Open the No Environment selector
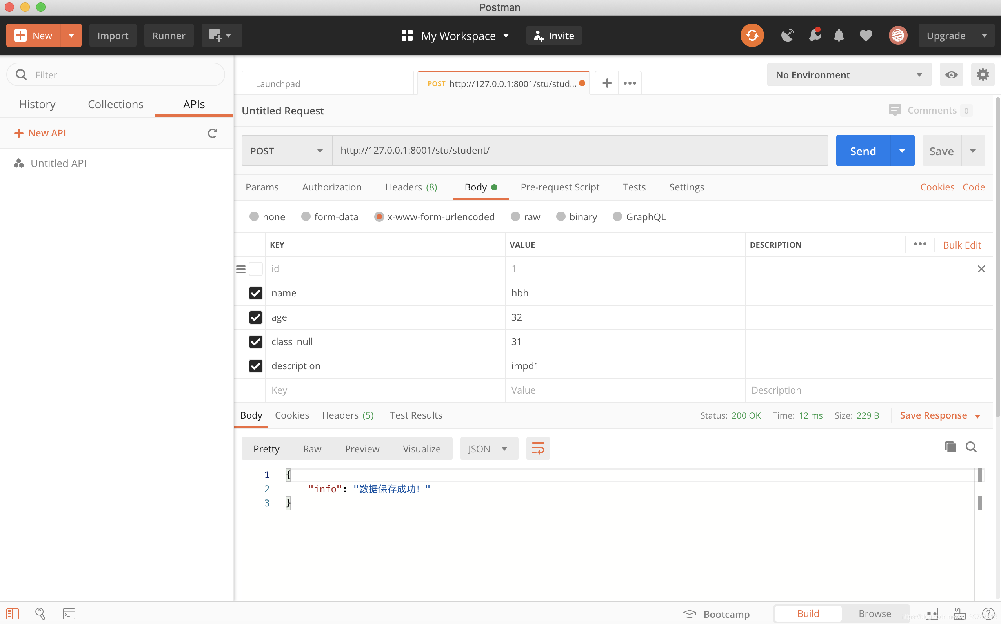This screenshot has width=1001, height=624. click(849, 75)
